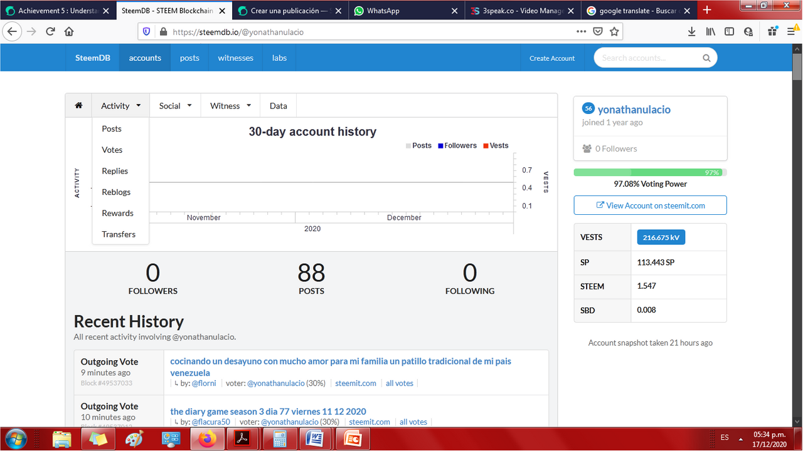Viewport: 803px width, 451px height.
Task: Go back with the browser back arrow
Action: click(12, 31)
